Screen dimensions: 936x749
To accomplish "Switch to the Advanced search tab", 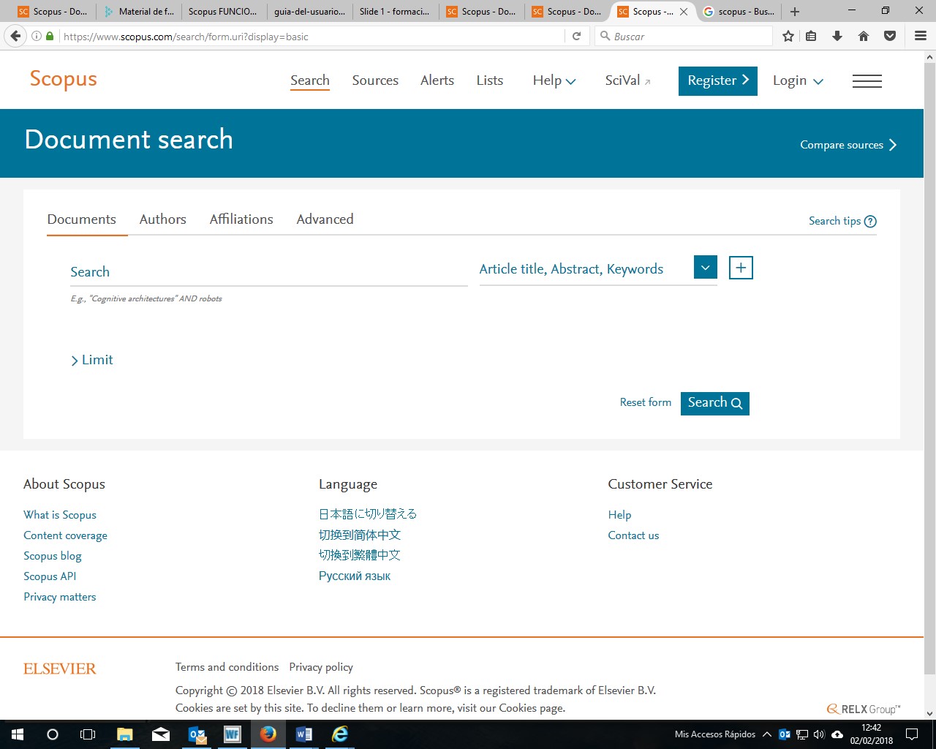I will coord(325,219).
